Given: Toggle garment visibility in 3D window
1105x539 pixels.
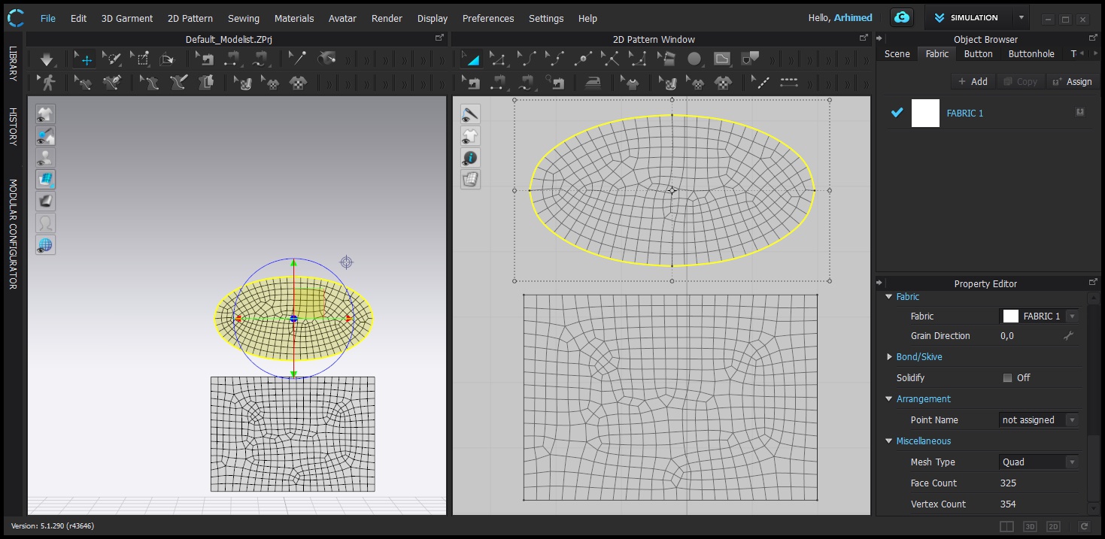Looking at the screenshot, I should click(46, 114).
